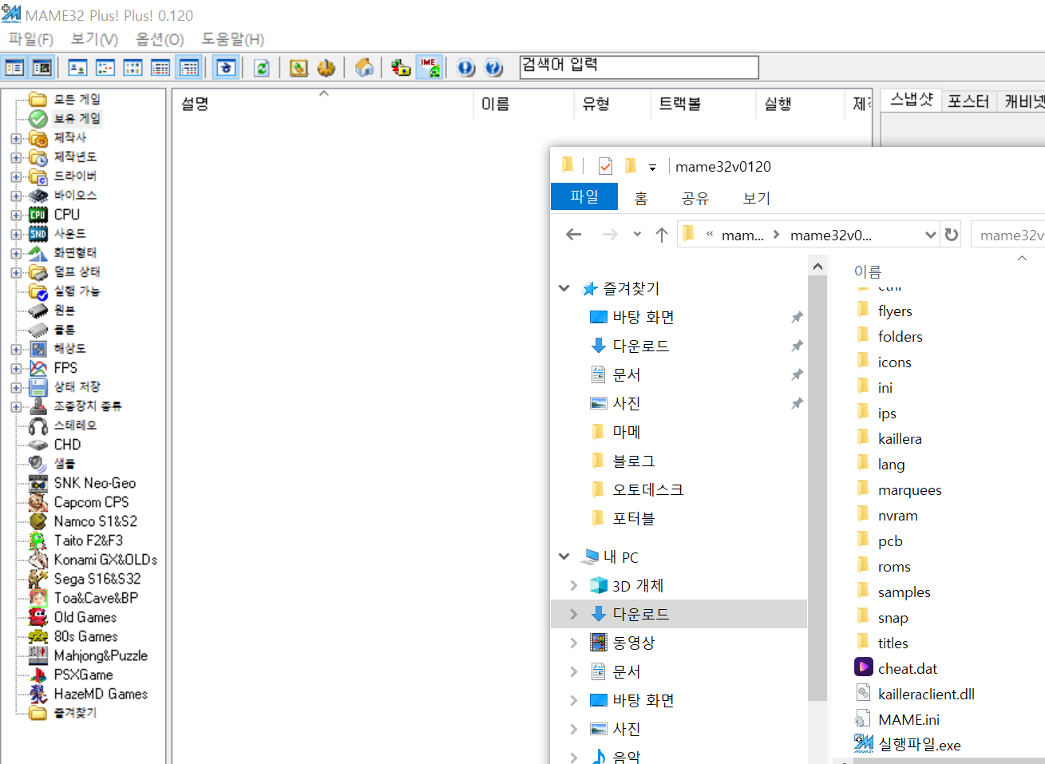Select list view icon in MAME toolbar
This screenshot has width=1045, height=764.
pos(133,68)
